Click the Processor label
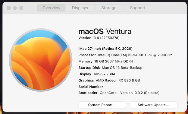This screenshot has height=114, width=188. [87, 55]
